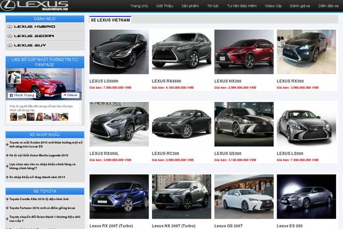The image size is (343, 229).
Task: Click the LEXUS NX300 title link
Action: 228,81
